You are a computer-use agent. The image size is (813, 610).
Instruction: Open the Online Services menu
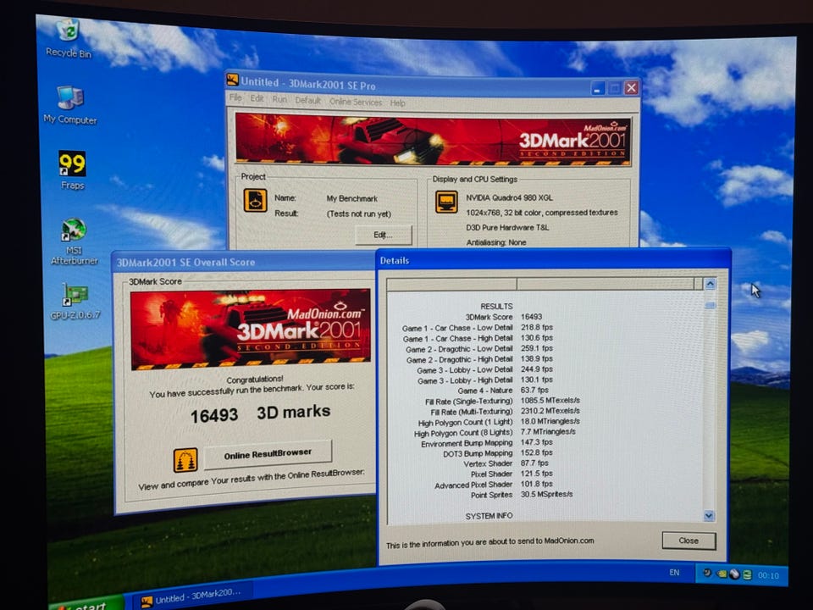(x=356, y=102)
